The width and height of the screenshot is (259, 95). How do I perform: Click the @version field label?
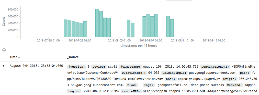pos(77,67)
